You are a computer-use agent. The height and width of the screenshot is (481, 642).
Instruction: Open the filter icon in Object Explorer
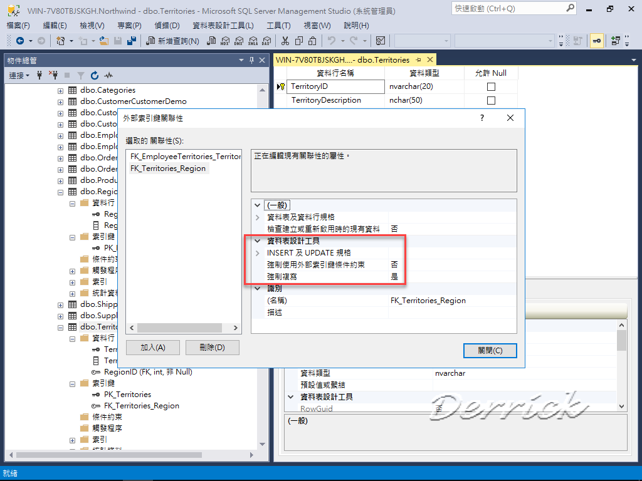click(x=81, y=75)
